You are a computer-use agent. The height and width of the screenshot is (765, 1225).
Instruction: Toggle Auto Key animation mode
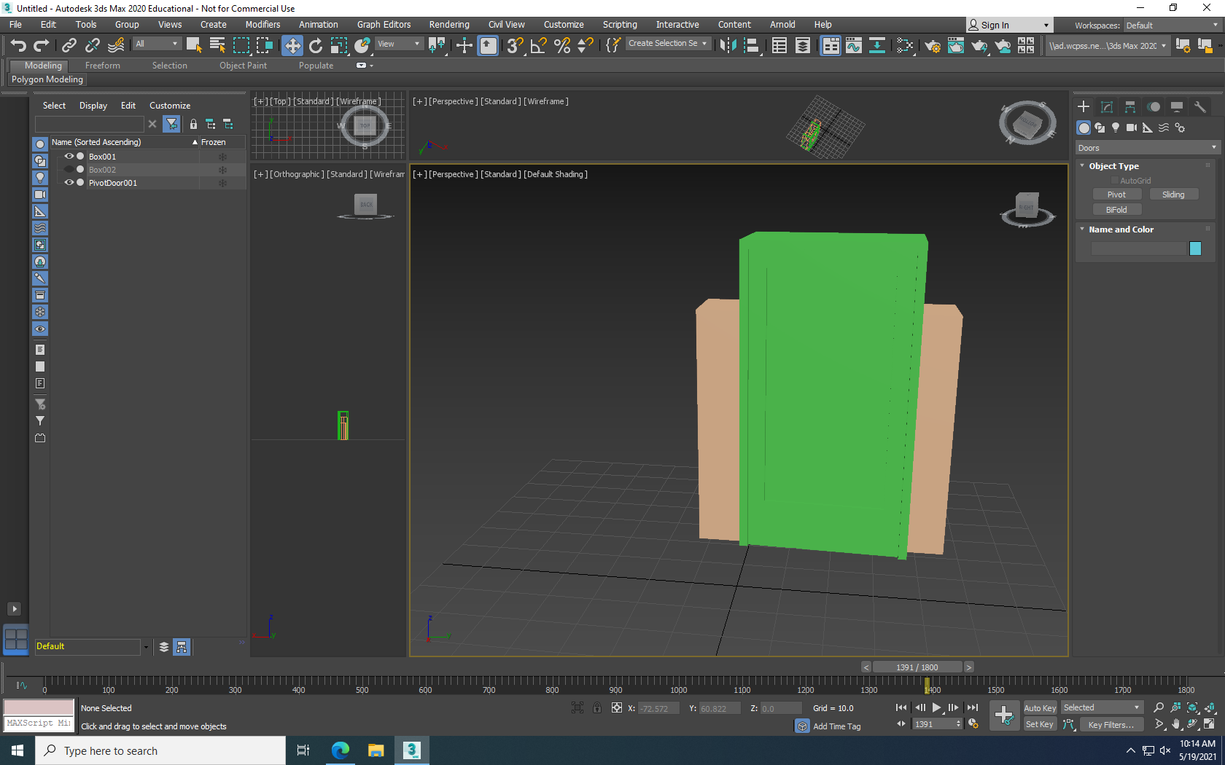pos(1040,708)
